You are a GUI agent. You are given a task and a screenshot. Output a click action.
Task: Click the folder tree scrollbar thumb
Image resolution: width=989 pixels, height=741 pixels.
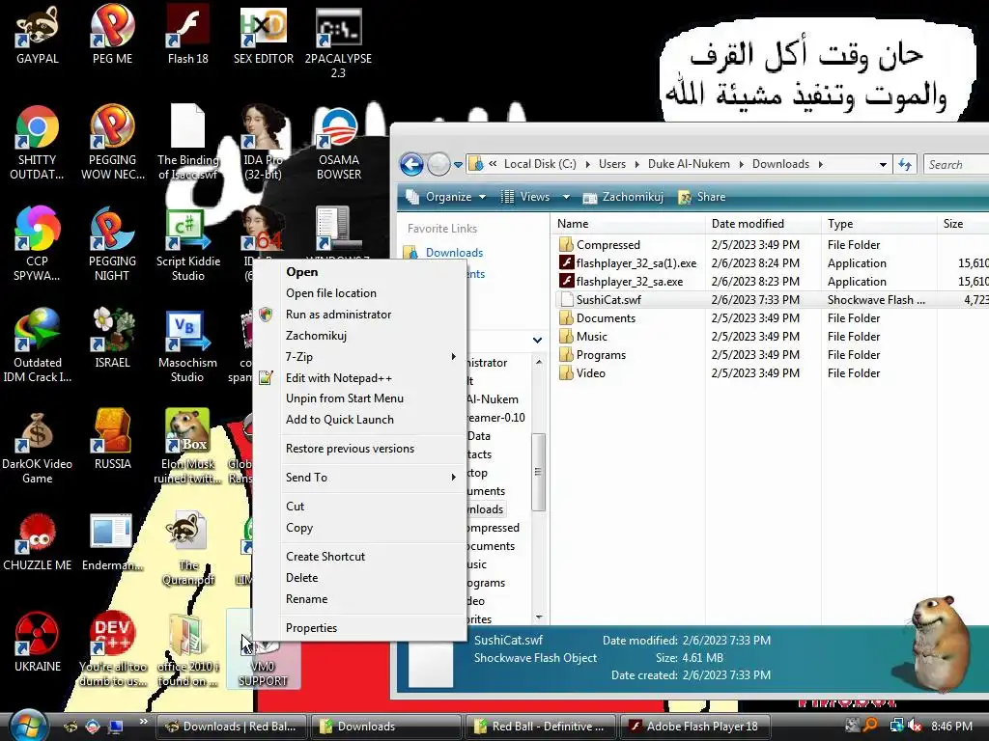(x=538, y=472)
